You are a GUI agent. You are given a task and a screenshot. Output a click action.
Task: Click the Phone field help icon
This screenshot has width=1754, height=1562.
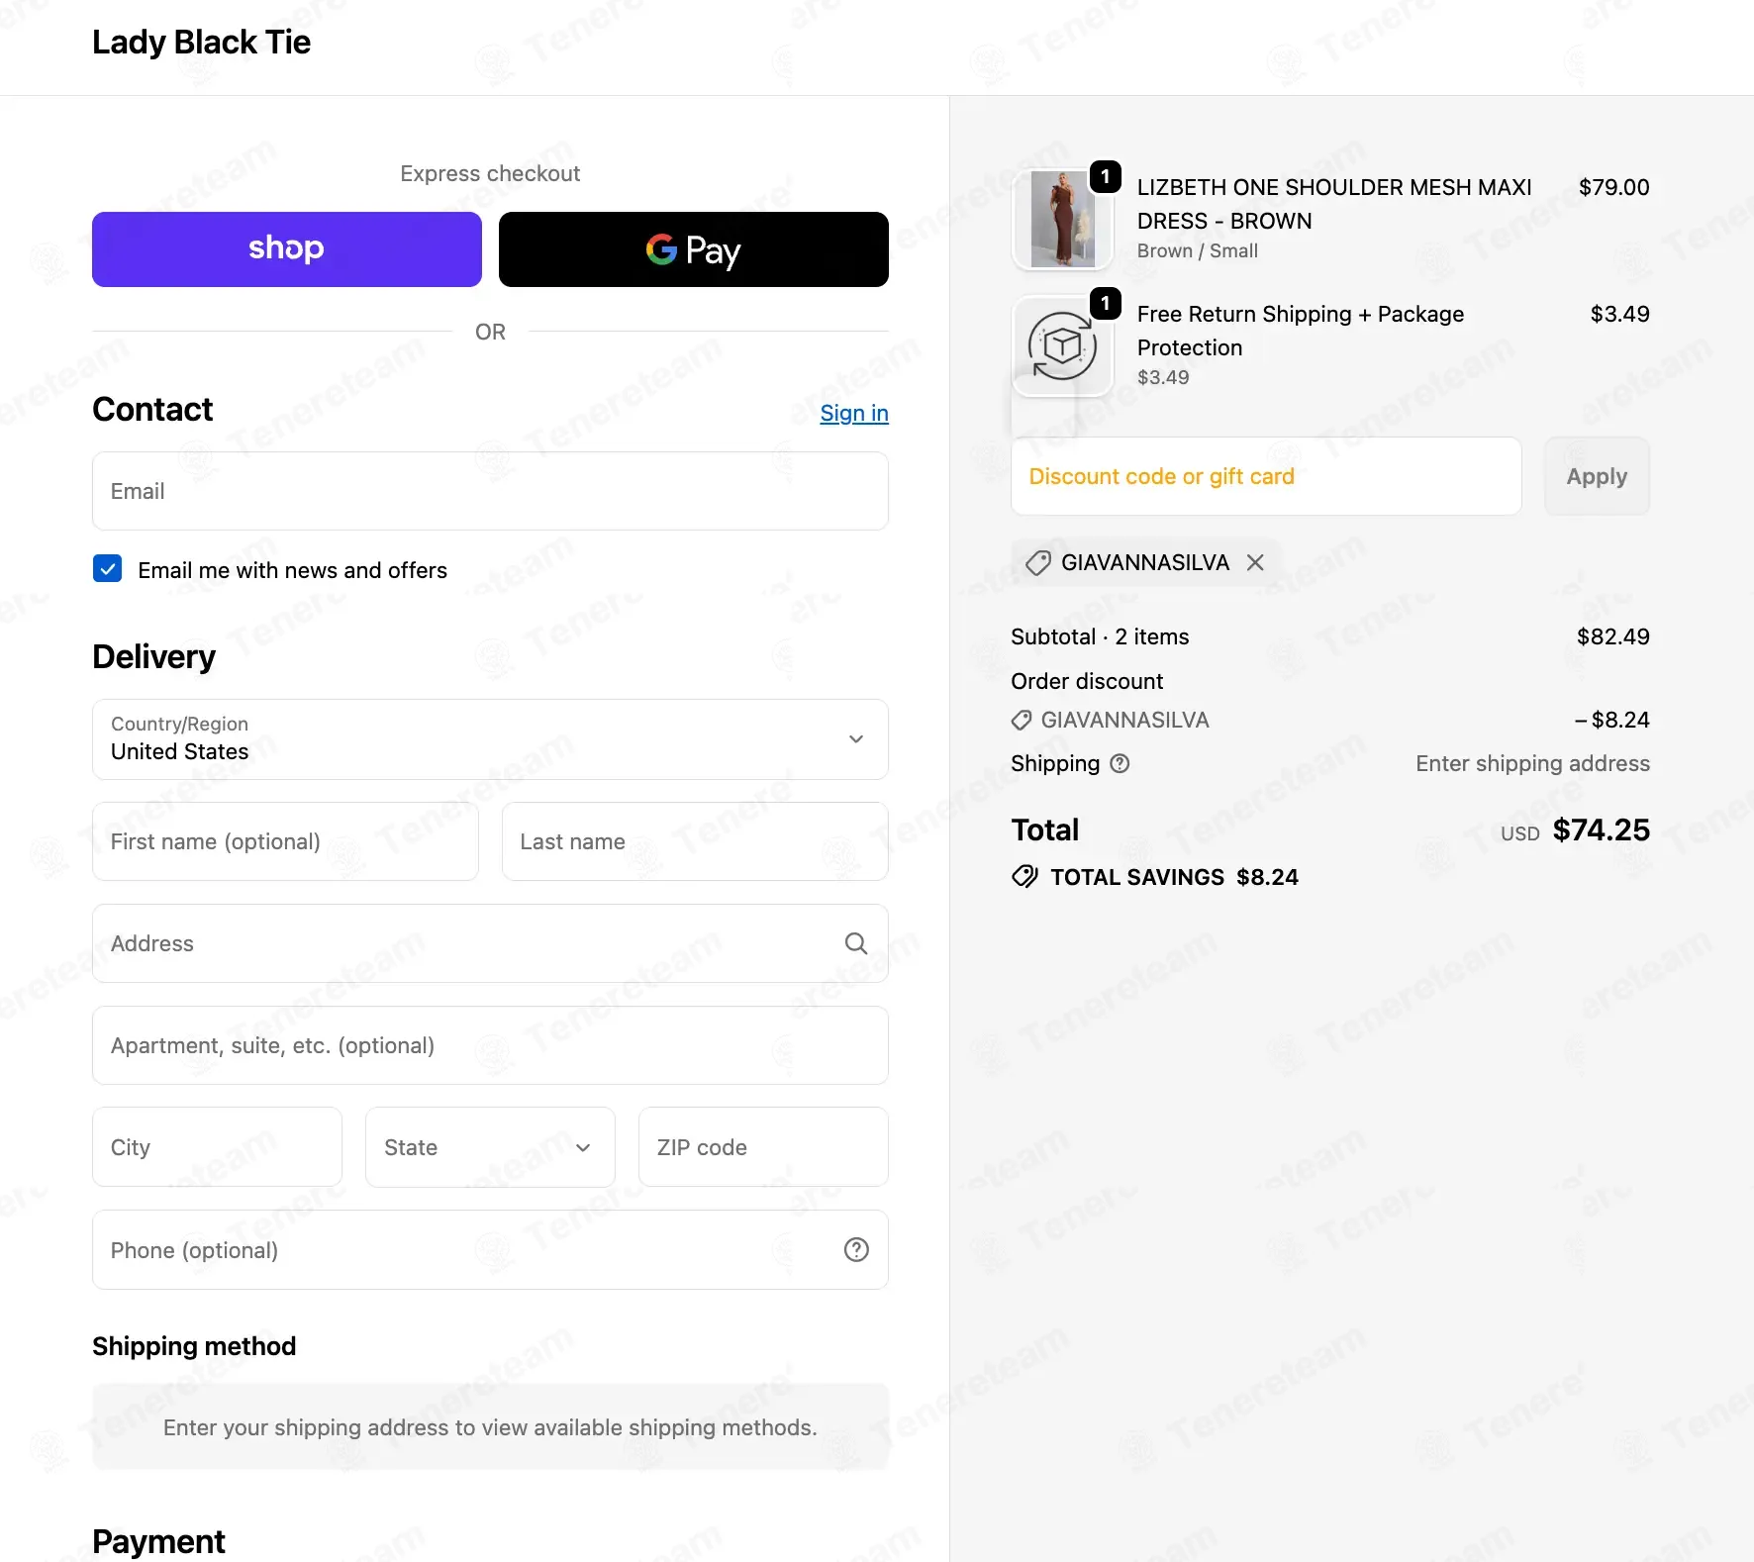pos(856,1250)
